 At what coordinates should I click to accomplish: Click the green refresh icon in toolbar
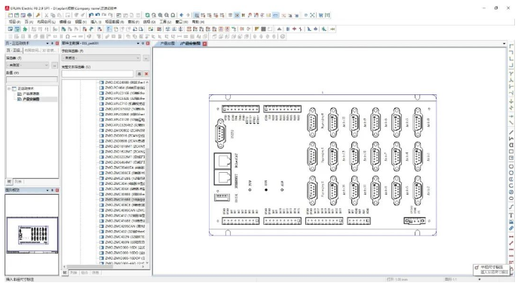pyautogui.click(x=147, y=15)
